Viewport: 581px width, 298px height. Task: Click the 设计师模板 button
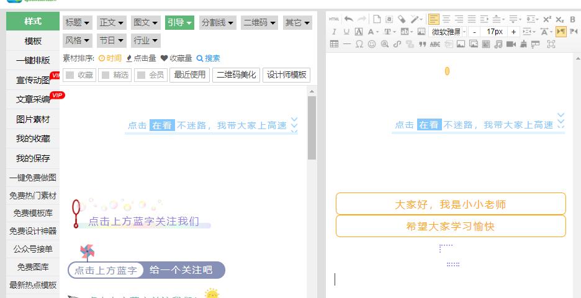tap(286, 75)
